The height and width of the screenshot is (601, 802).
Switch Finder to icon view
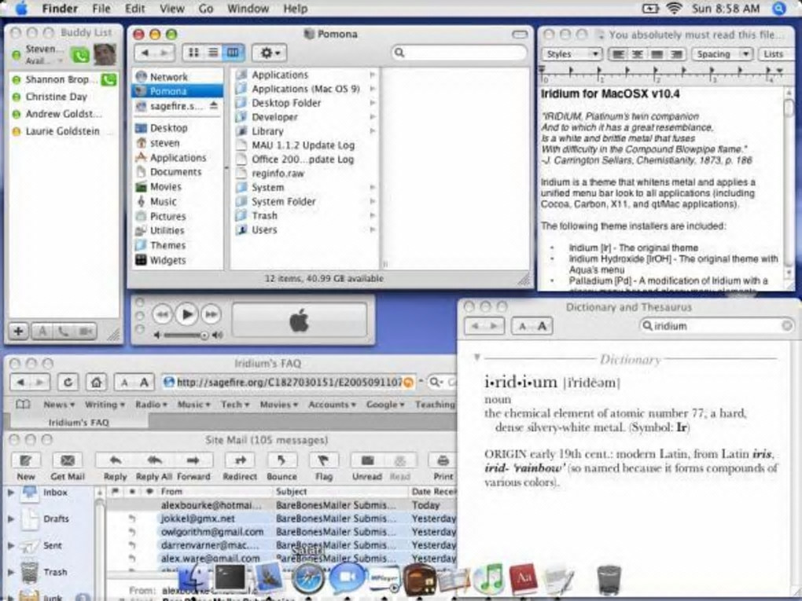tap(194, 52)
